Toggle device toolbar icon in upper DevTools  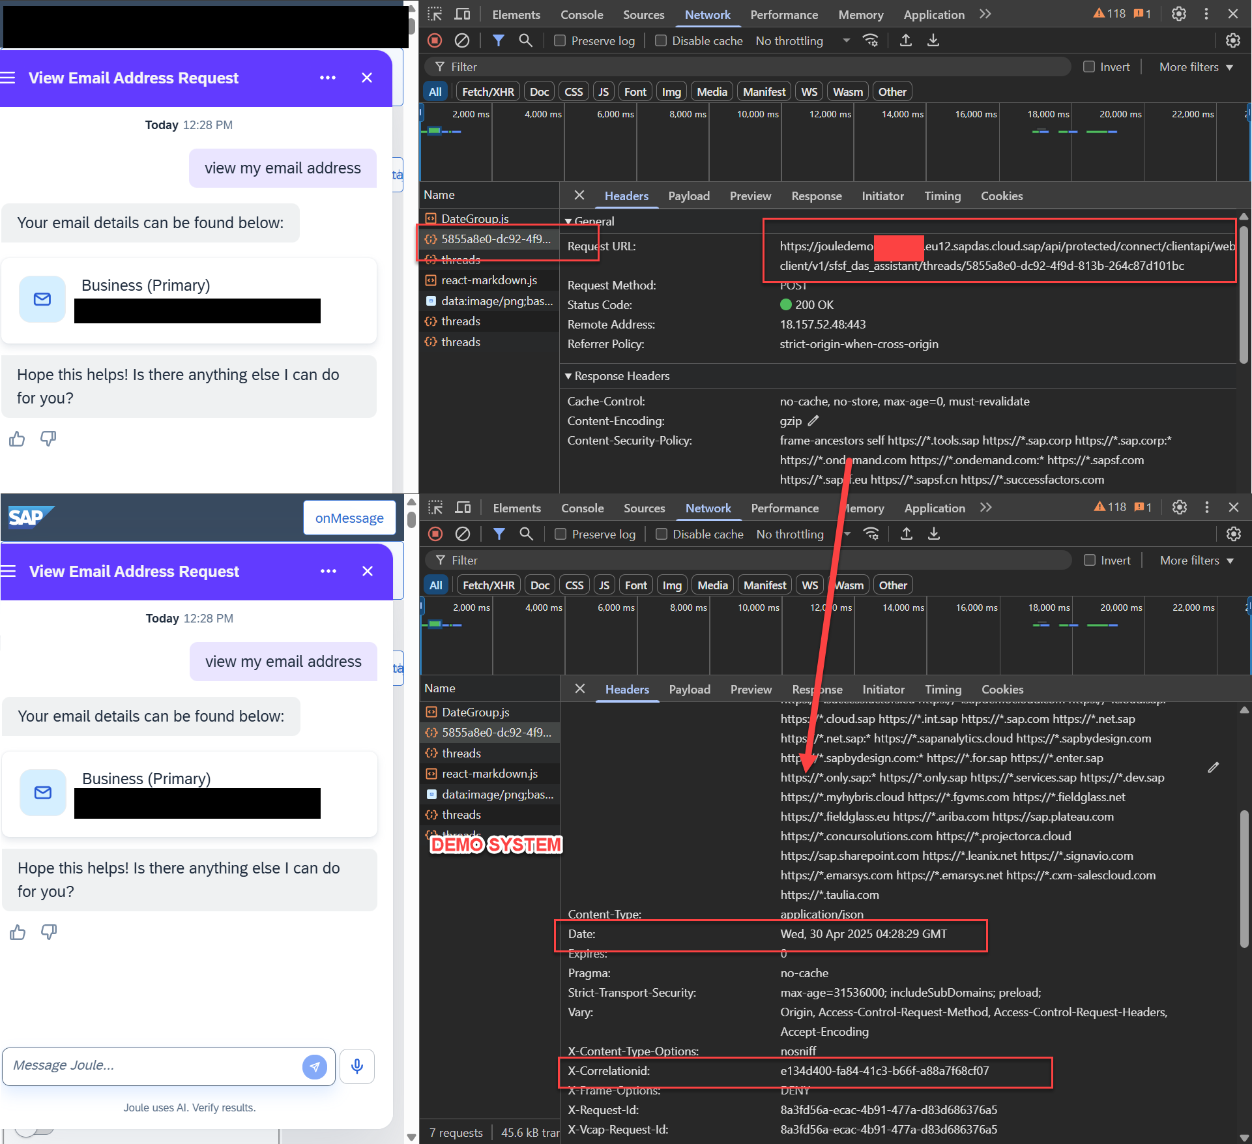pos(462,14)
